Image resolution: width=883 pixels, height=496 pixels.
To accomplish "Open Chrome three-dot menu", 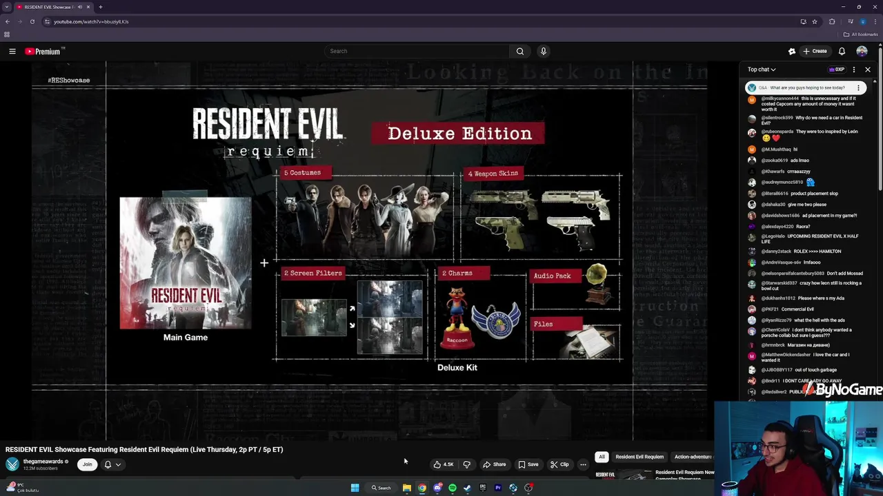I will click(x=875, y=21).
